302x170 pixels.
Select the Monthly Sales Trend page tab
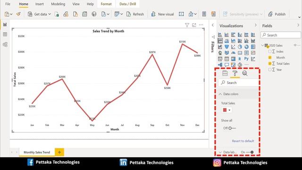(x=37, y=152)
